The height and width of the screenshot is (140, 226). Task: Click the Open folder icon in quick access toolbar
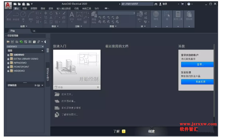19,4
